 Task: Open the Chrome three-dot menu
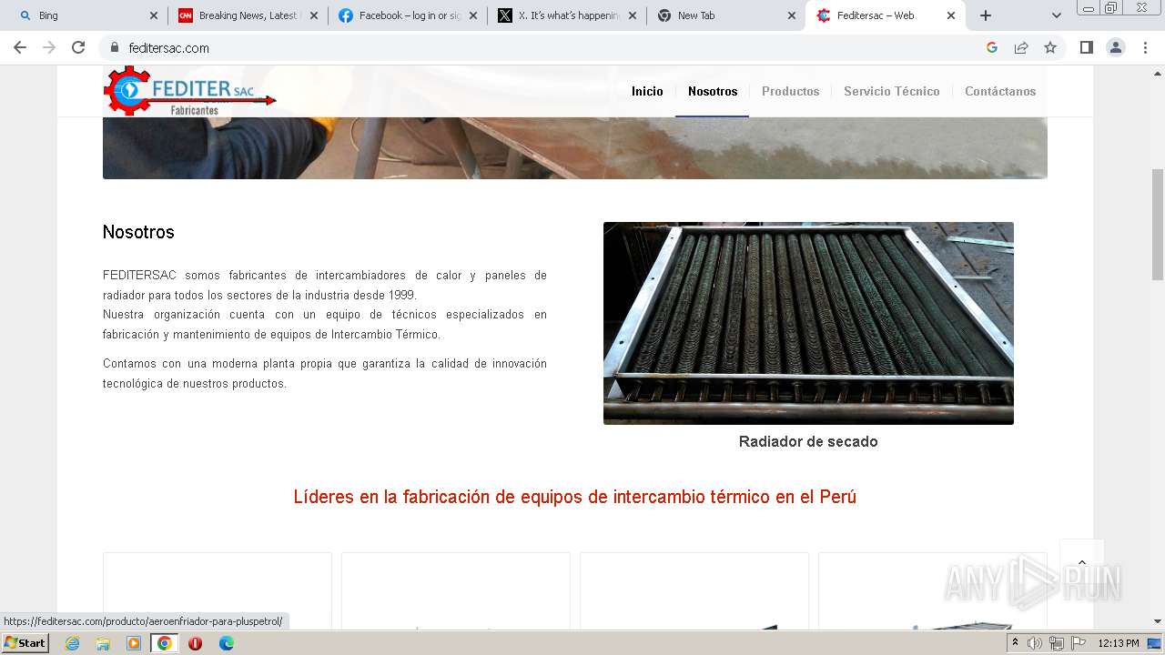coord(1145,47)
